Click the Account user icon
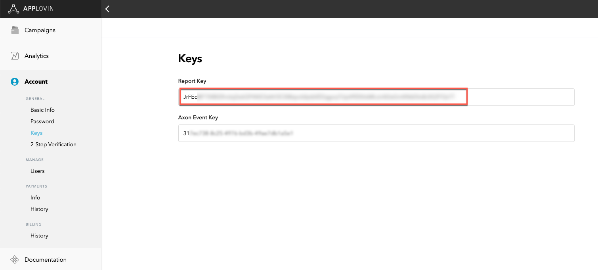The width and height of the screenshot is (598, 270). tap(15, 82)
